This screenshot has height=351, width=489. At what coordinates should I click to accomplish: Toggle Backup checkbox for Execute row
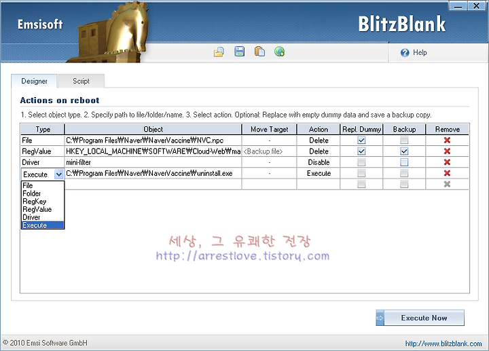[x=404, y=173]
